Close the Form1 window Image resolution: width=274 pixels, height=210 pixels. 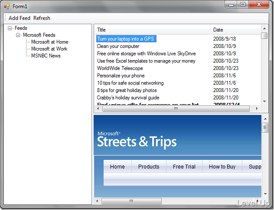tap(259, 5)
